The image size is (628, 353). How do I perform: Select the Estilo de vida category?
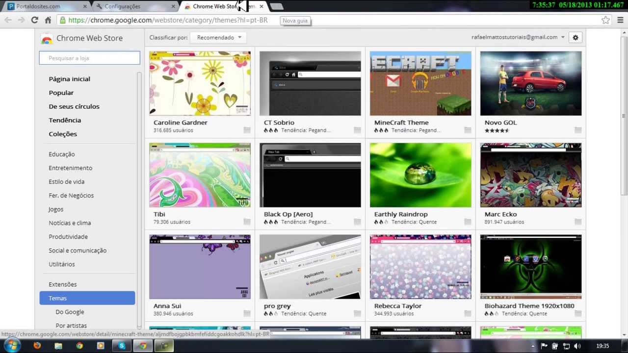pyautogui.click(x=66, y=181)
